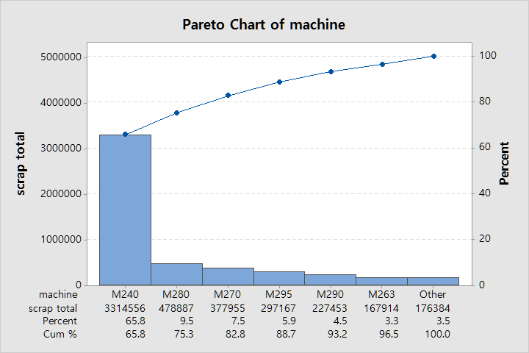
Task: Select the 60 tick label on Percent axis
Action: click(x=486, y=148)
